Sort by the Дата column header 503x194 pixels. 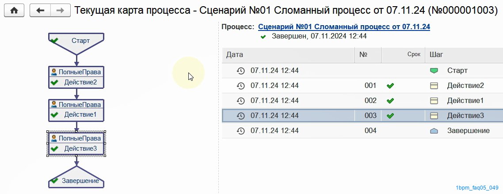[x=288, y=55]
